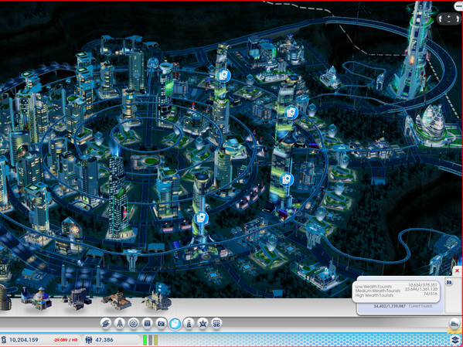Viewport: 463px width, 347px height.
Task: Use the camera rotate and zoom control
Action: coord(449,19)
